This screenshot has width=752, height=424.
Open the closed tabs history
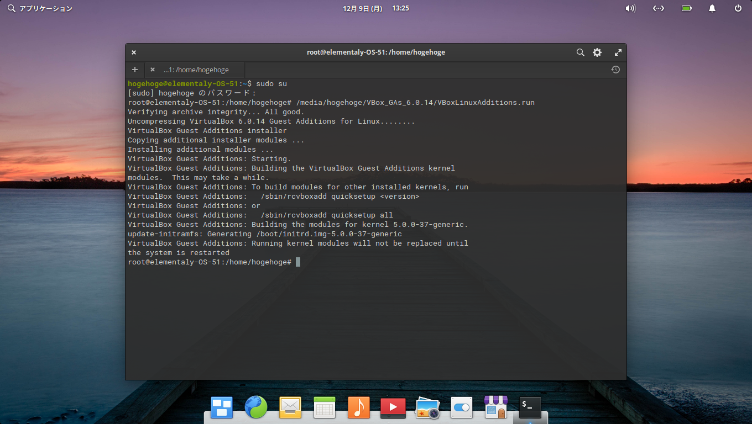(615, 70)
